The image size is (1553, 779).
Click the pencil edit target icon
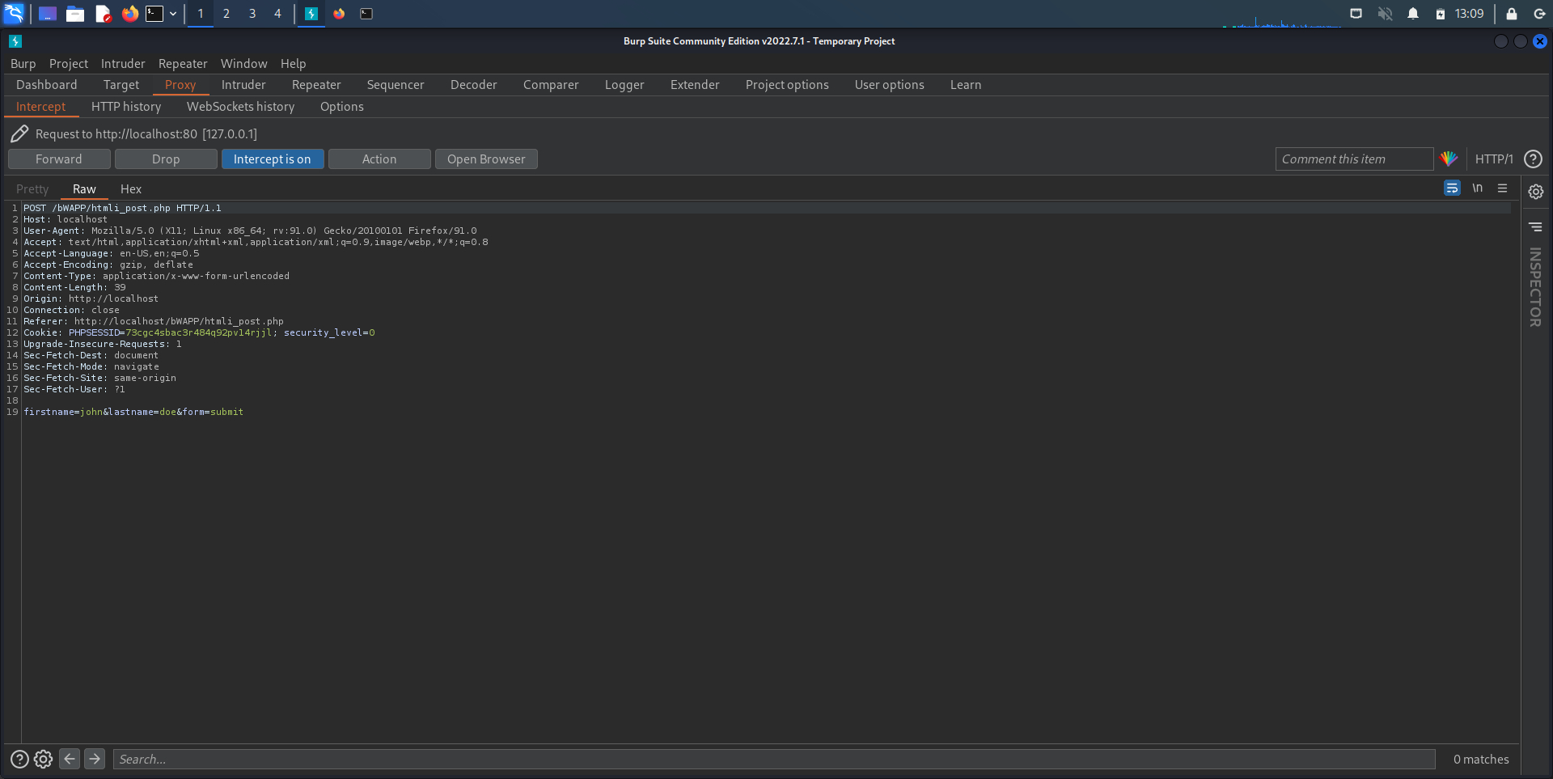click(19, 134)
